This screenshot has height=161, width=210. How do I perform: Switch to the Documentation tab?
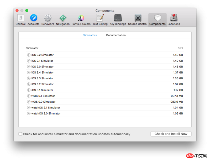[116, 35]
